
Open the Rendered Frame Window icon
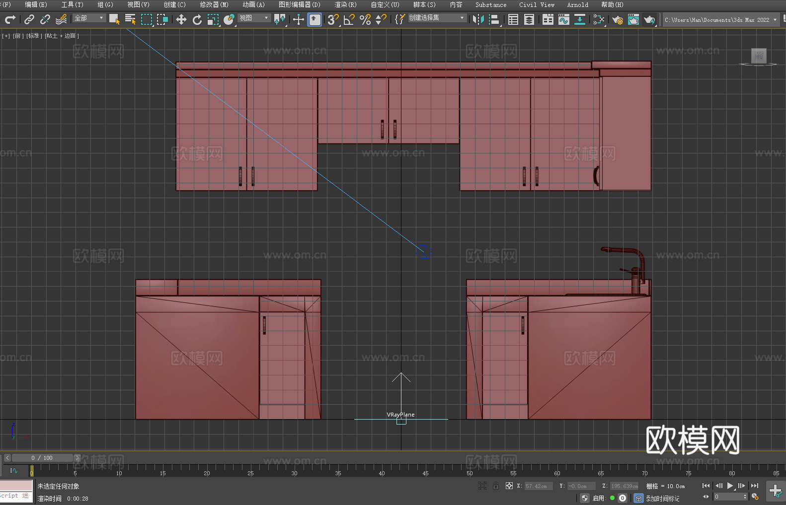[633, 19]
